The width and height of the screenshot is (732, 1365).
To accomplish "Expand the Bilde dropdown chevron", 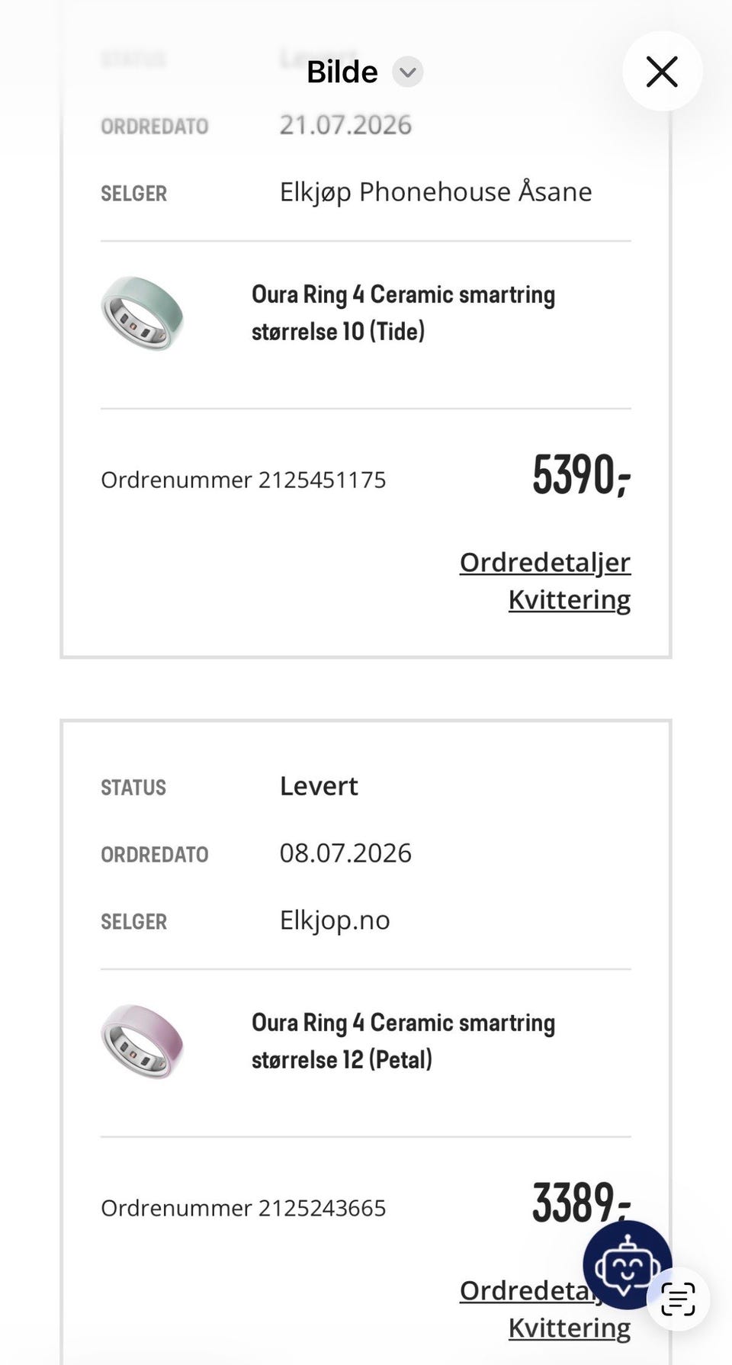I will point(408,72).
